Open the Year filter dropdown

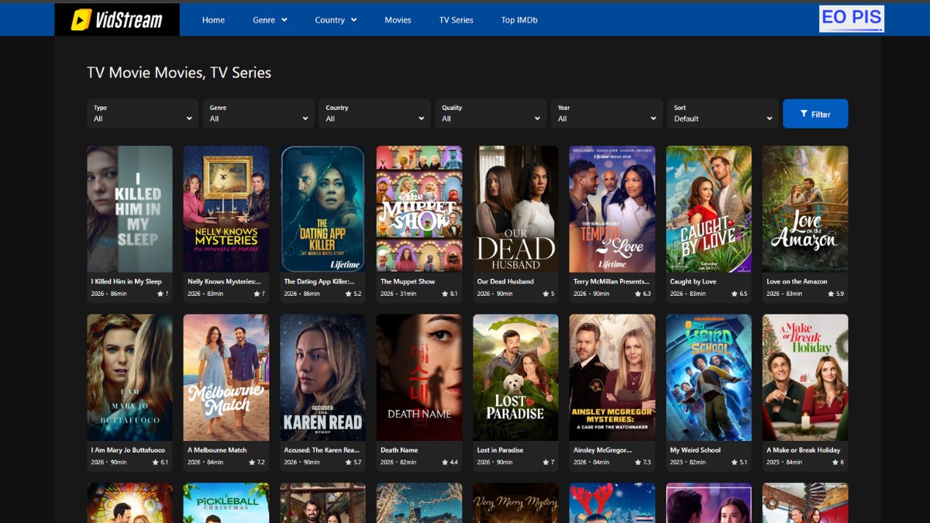[x=607, y=113]
